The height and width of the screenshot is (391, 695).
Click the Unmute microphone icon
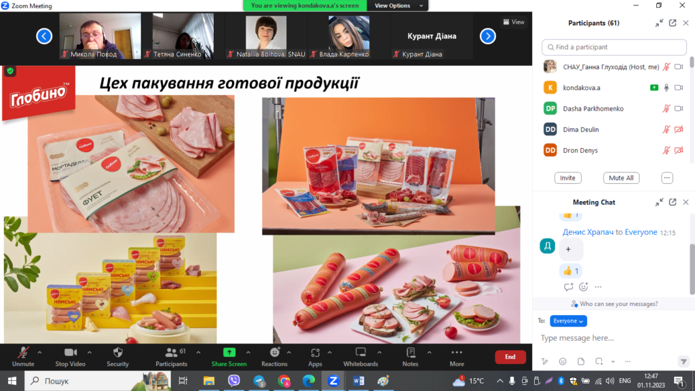pyautogui.click(x=23, y=353)
